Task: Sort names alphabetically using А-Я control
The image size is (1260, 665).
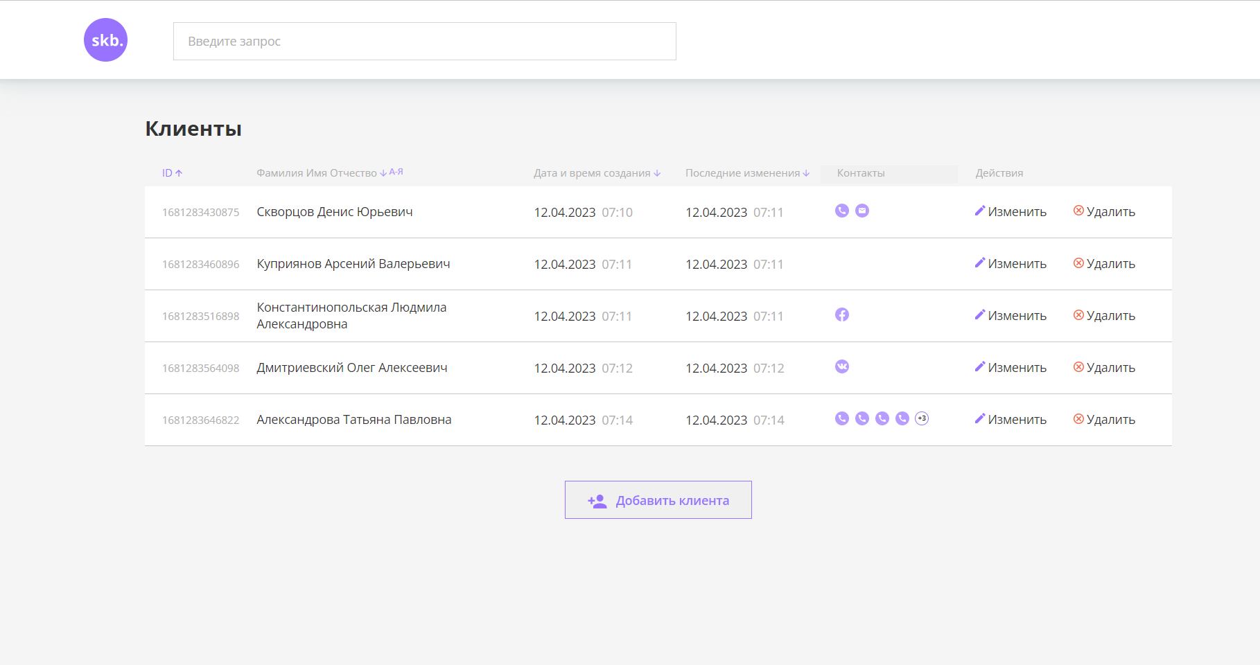Action: tap(396, 171)
